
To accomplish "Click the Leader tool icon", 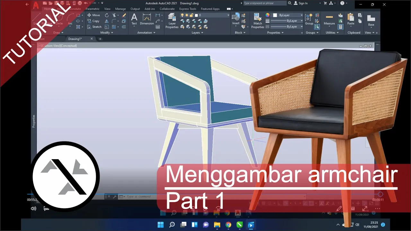I will click(158, 21).
